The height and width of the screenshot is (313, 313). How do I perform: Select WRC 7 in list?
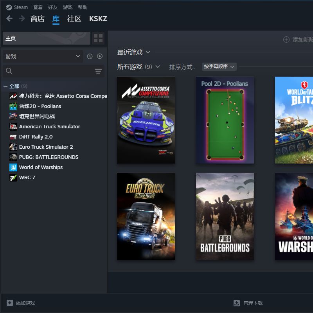tap(27, 178)
